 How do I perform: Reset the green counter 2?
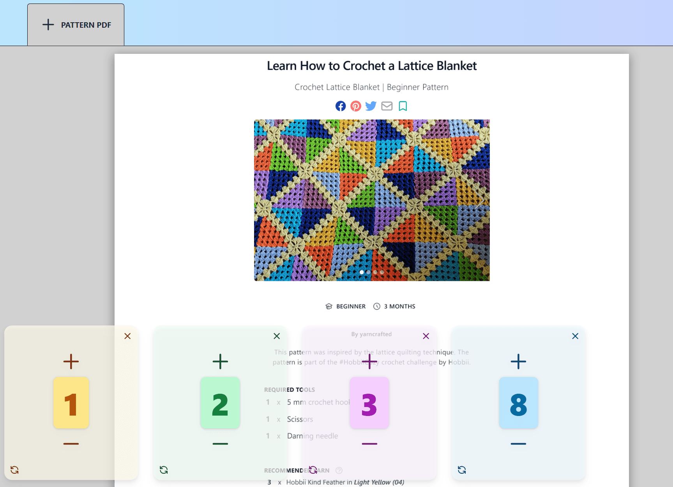(x=164, y=470)
